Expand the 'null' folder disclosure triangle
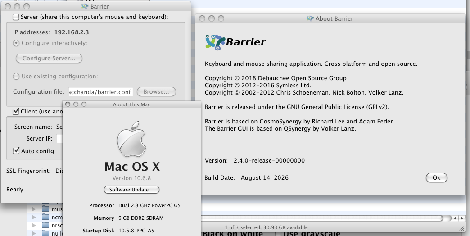This screenshot has width=470, height=236. (x=34, y=233)
